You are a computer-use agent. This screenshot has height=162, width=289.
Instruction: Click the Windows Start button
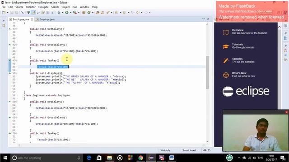tap(5, 158)
